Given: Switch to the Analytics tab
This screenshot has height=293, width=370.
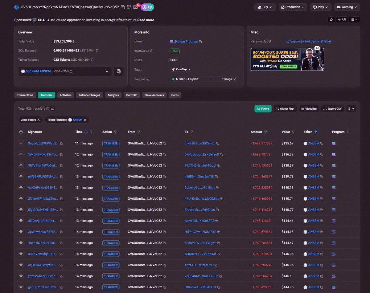Looking at the screenshot, I should [x=113, y=95].
